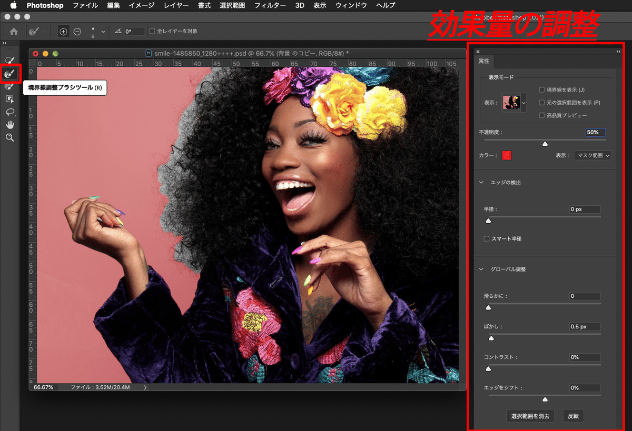Screen dimensions: 632x431
Task: Select the Hand tool
Action: coord(9,125)
